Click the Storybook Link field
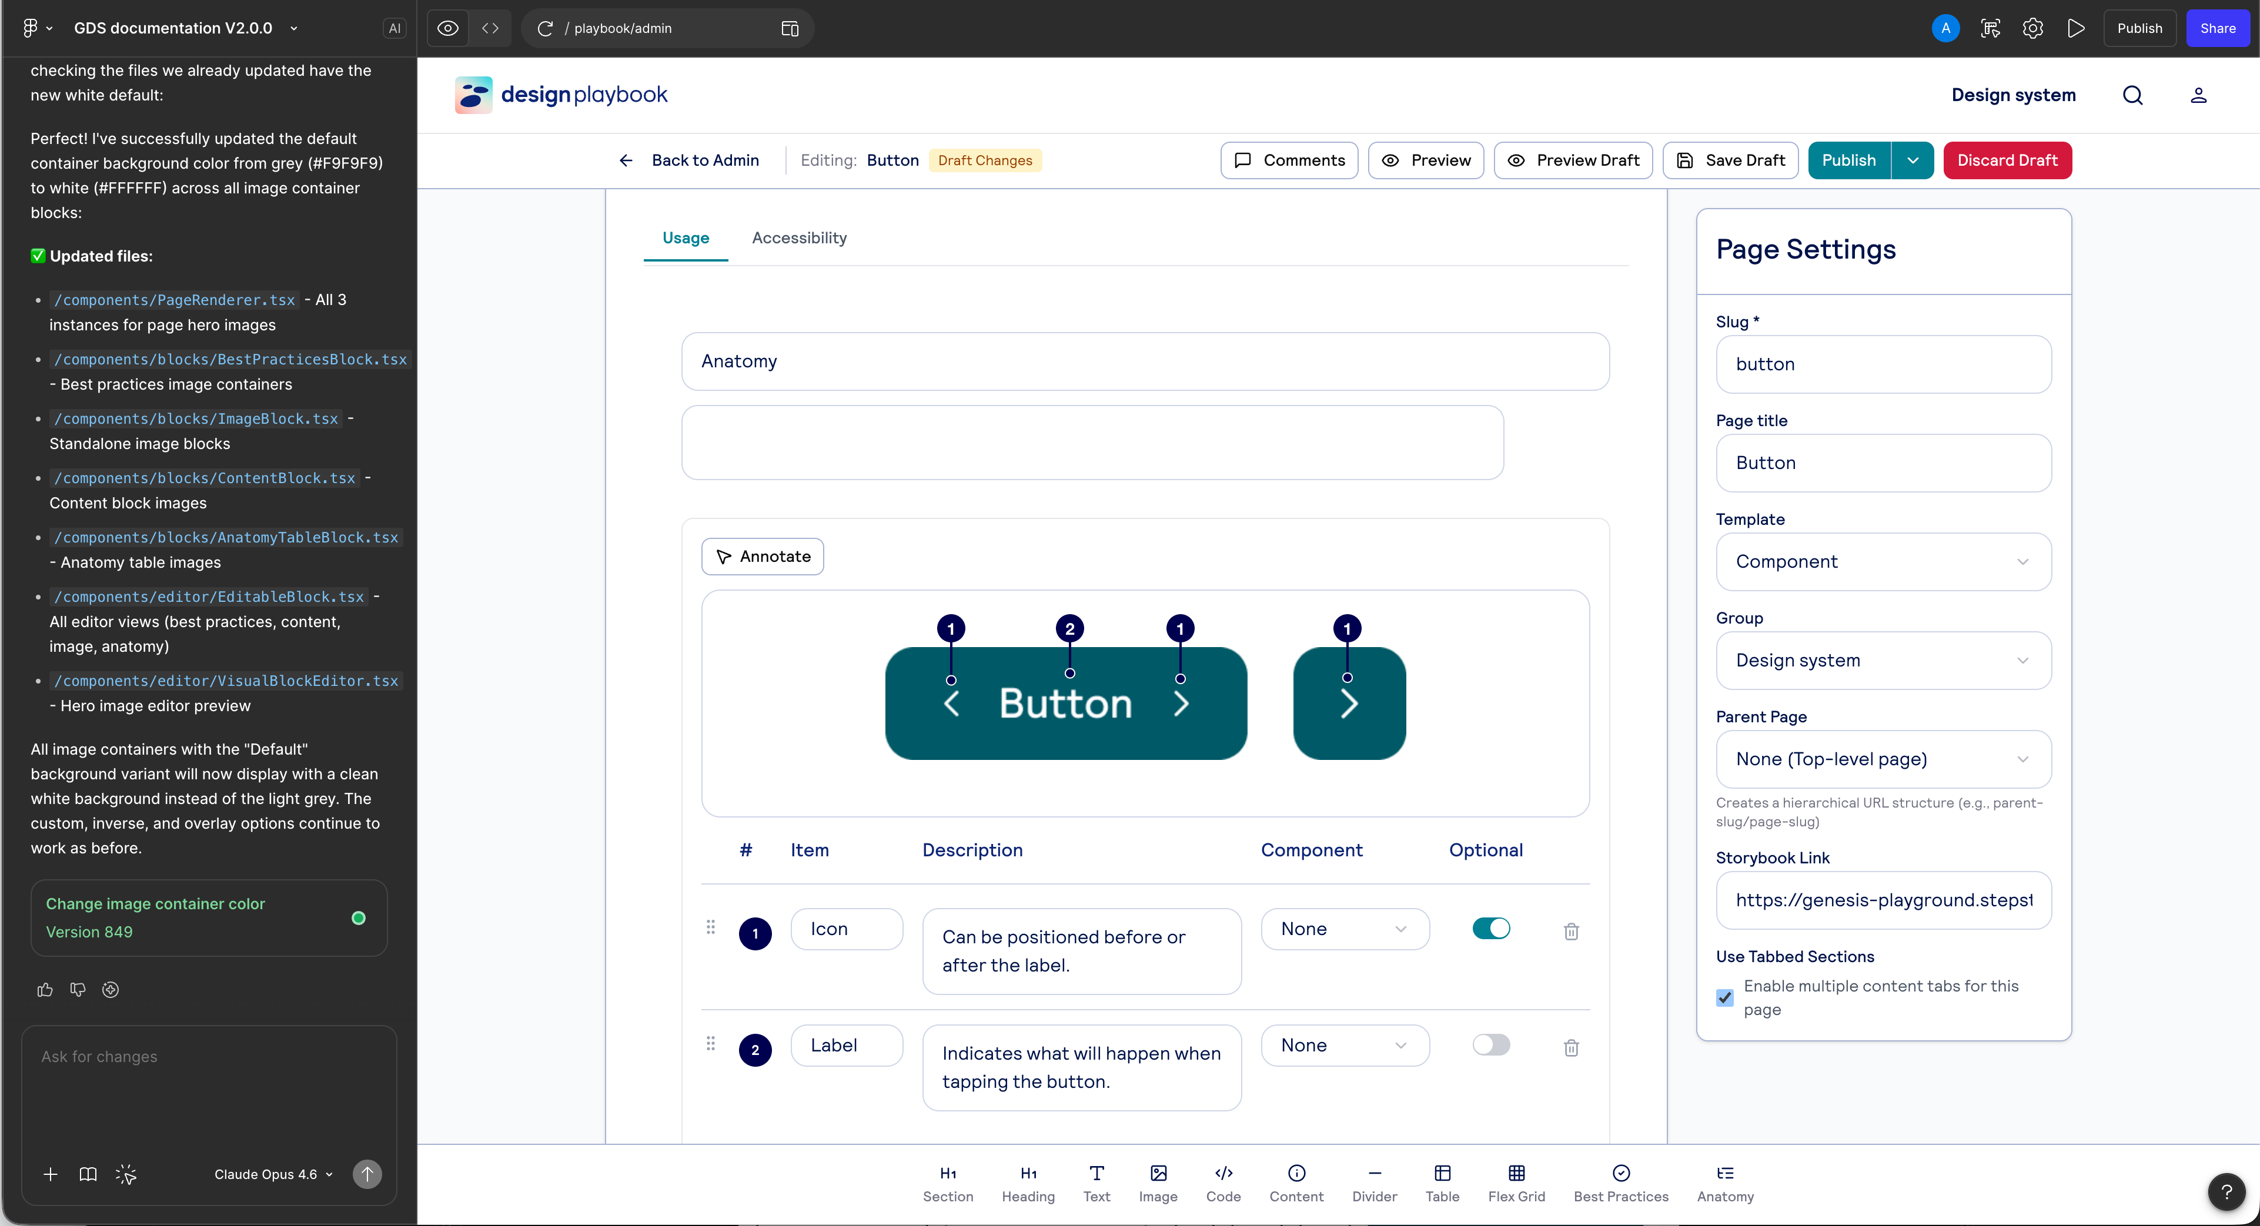2260x1226 pixels. pos(1883,900)
